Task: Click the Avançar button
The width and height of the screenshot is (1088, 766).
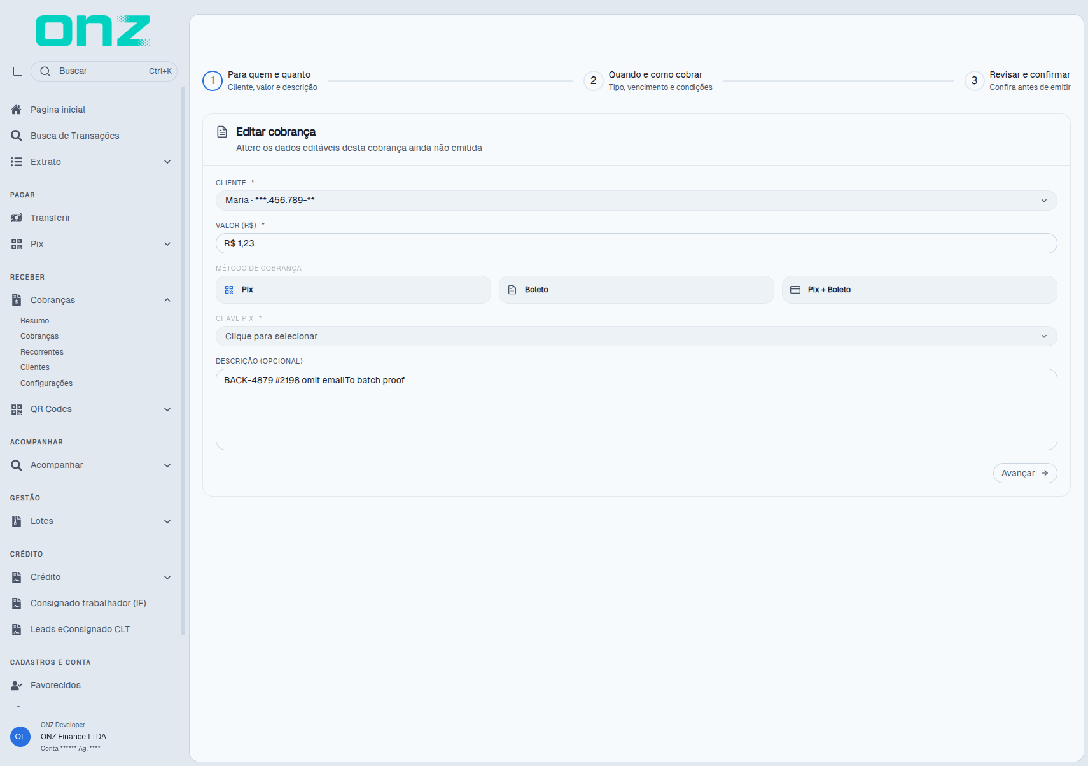Action: point(1025,473)
